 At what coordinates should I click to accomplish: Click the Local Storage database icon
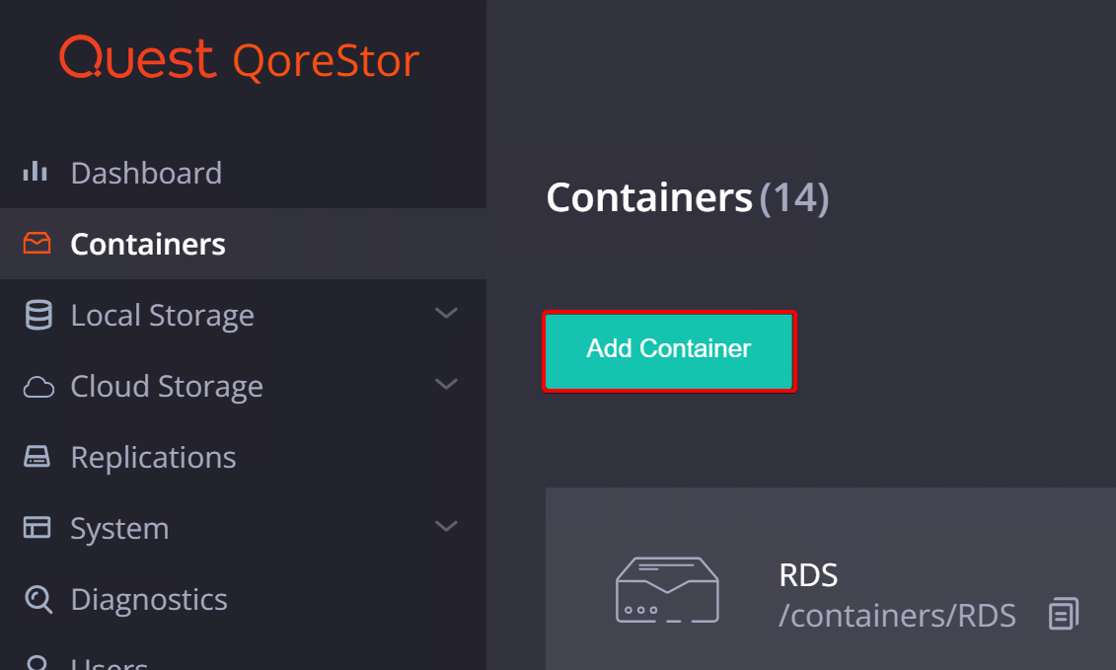(x=37, y=316)
